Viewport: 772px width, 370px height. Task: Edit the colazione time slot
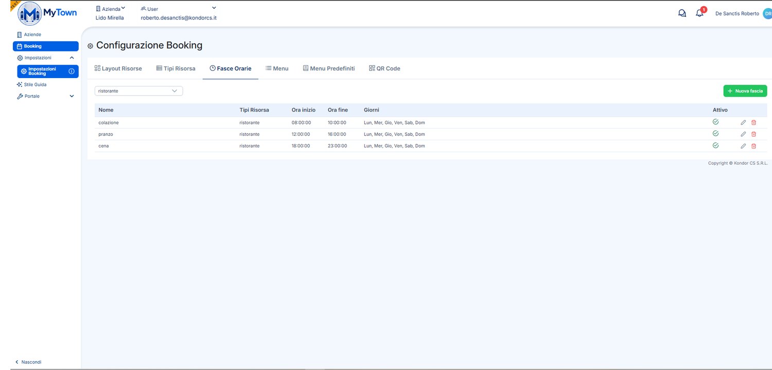pos(743,122)
